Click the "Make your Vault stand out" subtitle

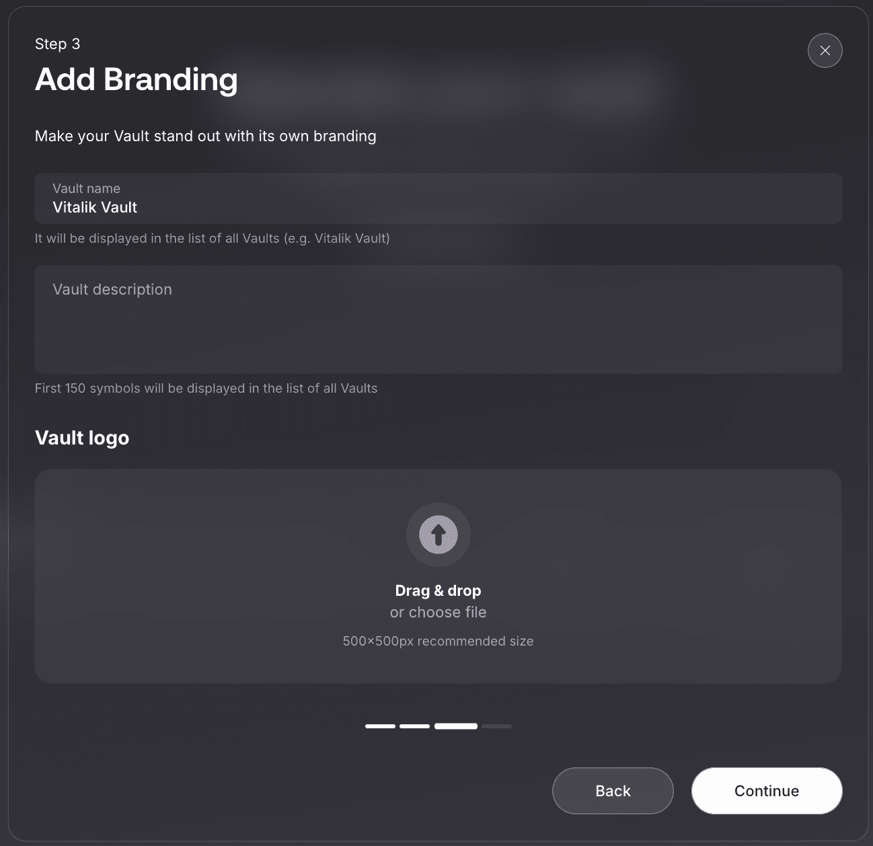[x=205, y=136]
